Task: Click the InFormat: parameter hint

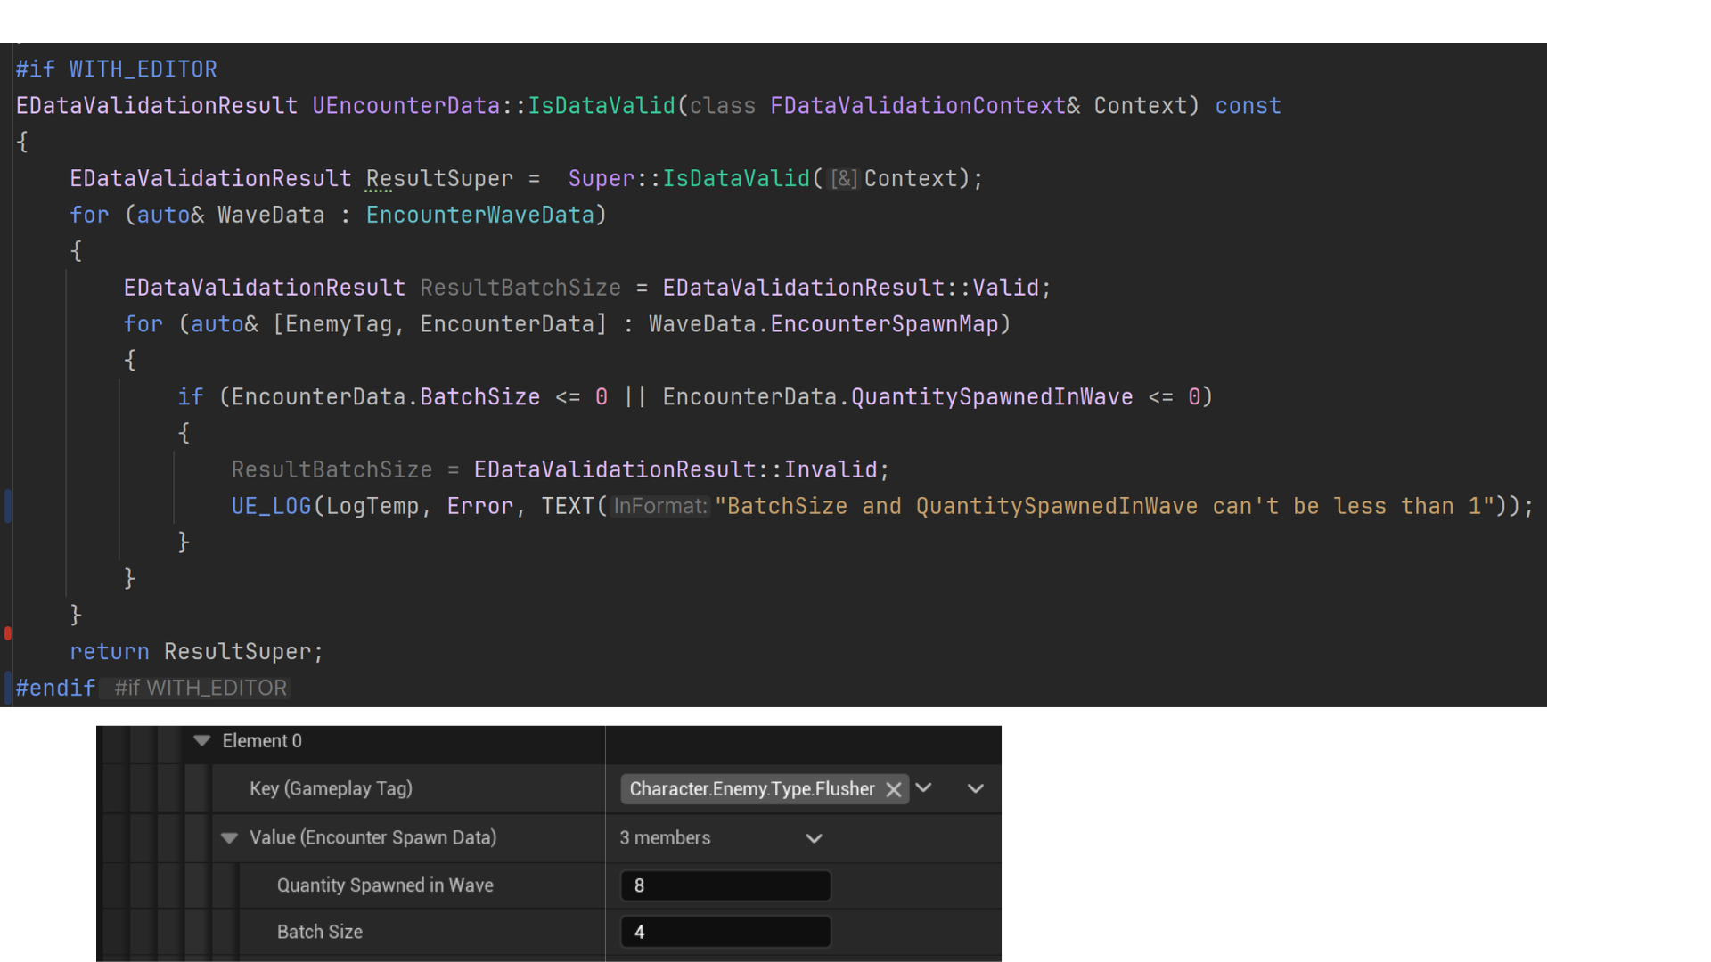Action: pos(659,507)
